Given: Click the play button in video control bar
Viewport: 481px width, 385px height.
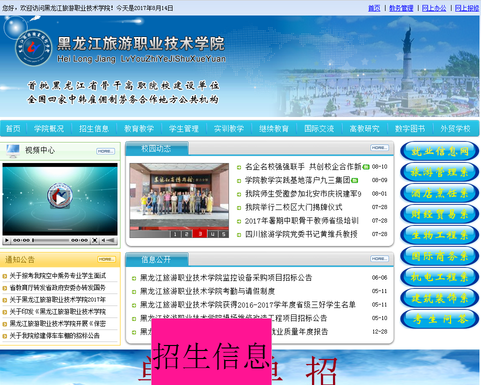Looking at the screenshot, I should (7, 240).
